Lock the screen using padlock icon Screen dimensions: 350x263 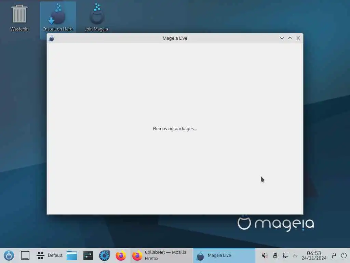334,255
